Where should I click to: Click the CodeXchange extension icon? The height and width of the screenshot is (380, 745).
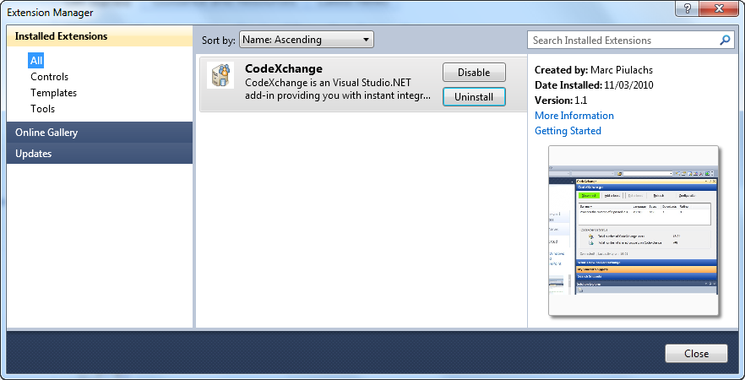point(220,75)
